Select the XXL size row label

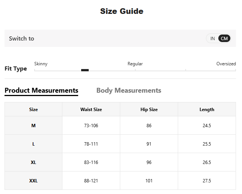[33, 181]
